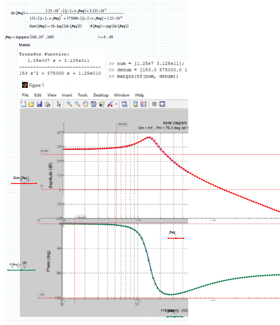Click the Gain(freq) := 20·log definition
Screen dimensions: 280x325
point(55,26)
